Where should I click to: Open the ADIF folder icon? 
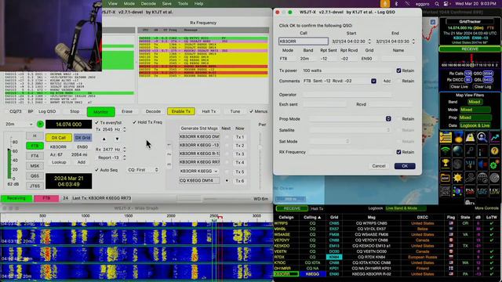446,178
